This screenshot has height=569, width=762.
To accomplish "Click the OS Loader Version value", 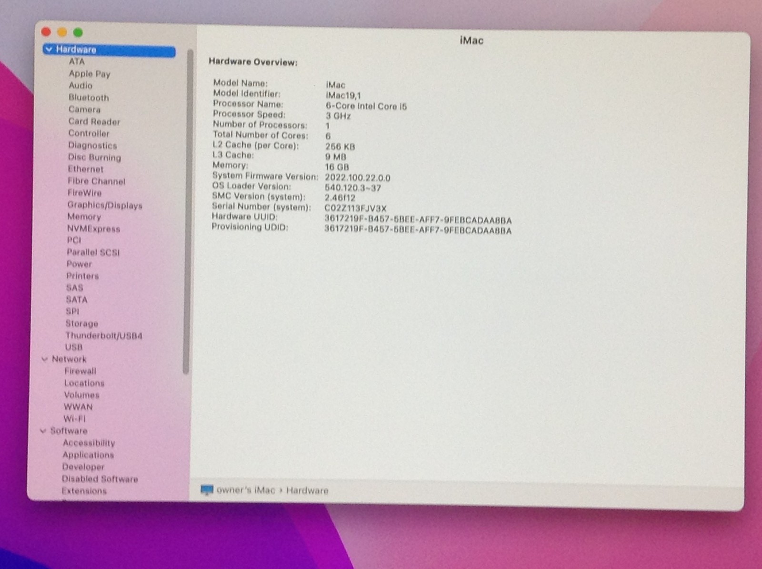I will tap(353, 188).
